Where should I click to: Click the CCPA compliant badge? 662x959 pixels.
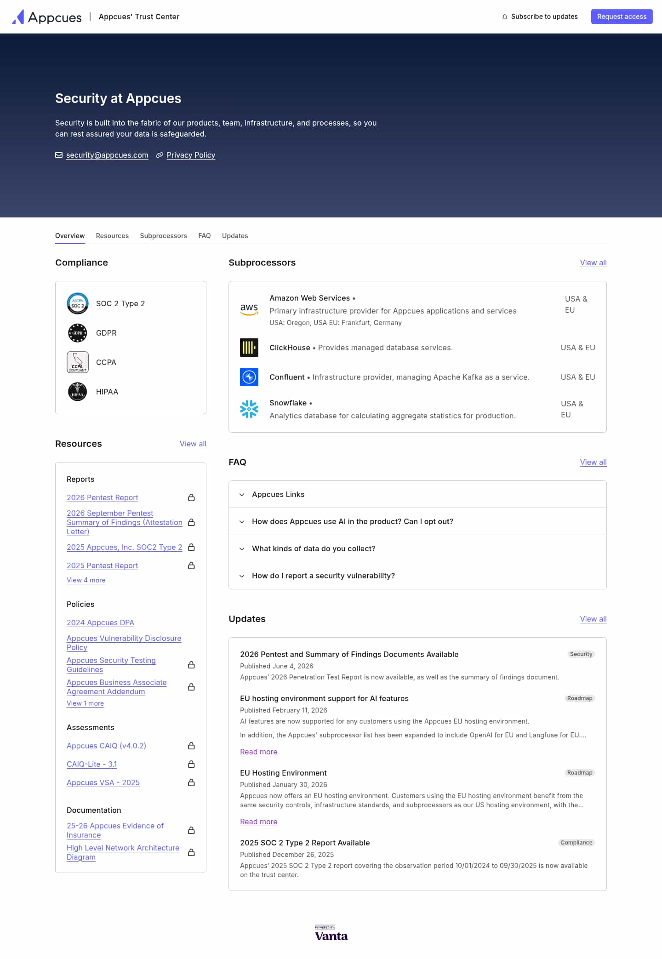pos(77,362)
